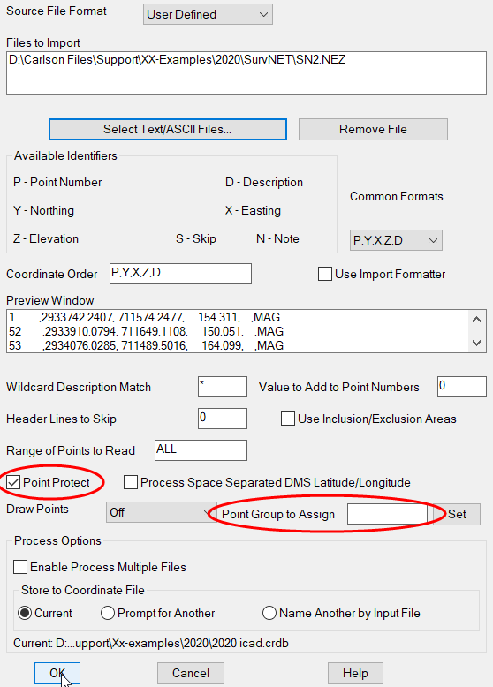
Task: Check Use Inclusion/Exclusion Areas
Action: [288, 419]
